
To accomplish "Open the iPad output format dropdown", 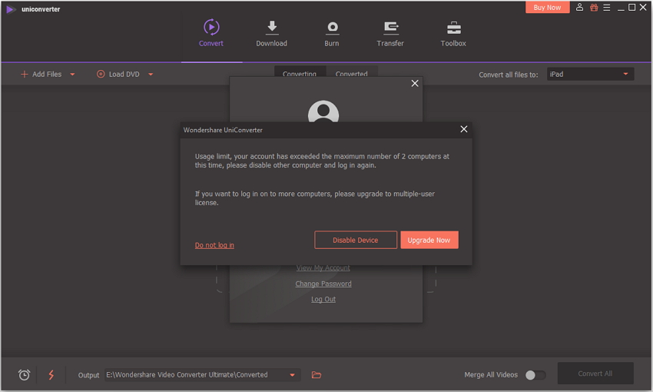I will coord(591,74).
